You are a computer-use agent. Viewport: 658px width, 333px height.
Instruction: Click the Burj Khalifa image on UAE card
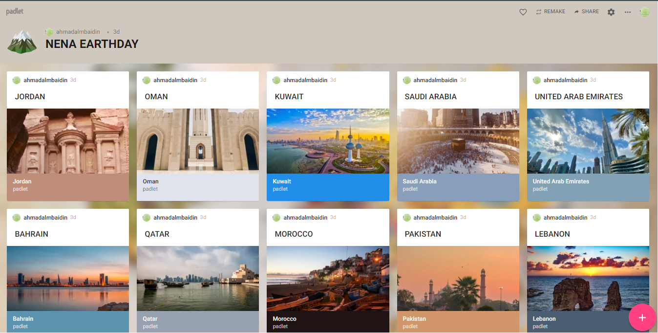click(588, 141)
